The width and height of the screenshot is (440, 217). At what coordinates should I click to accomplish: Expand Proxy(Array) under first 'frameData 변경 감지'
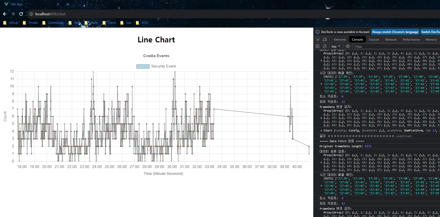pos(321,118)
